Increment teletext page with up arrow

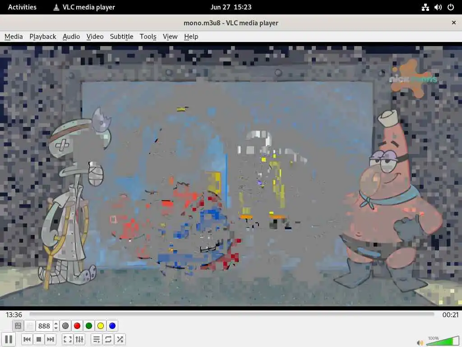[56, 324]
